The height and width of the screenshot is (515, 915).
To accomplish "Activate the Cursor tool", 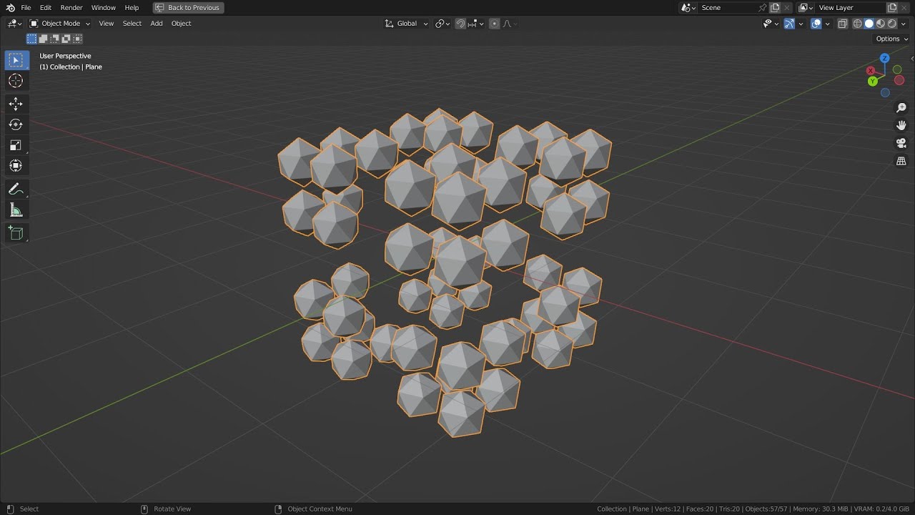I will click(16, 81).
